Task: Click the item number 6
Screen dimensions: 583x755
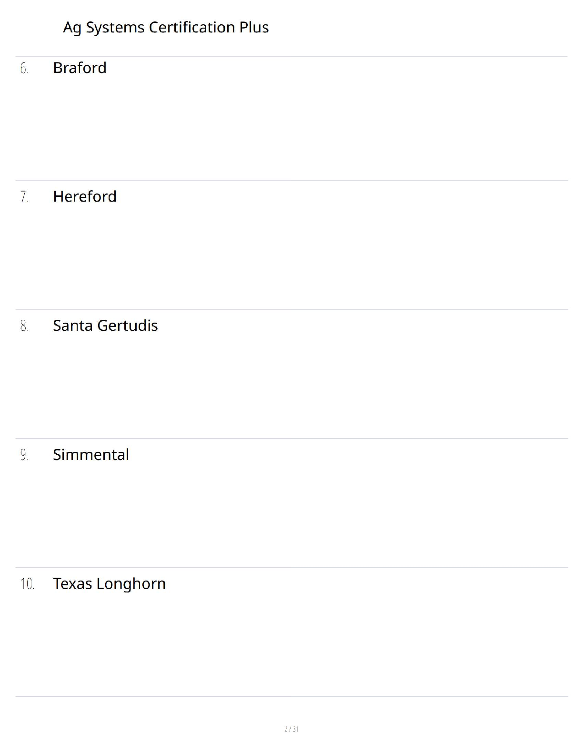Action: pyautogui.click(x=24, y=69)
